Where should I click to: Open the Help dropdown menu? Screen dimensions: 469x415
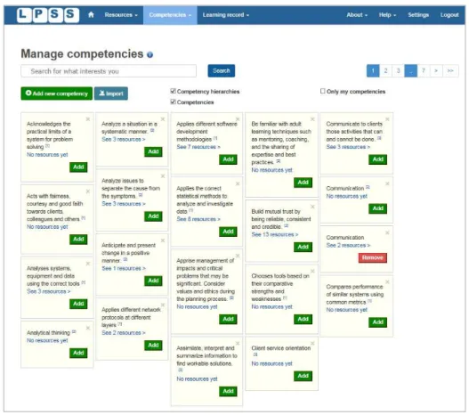387,14
